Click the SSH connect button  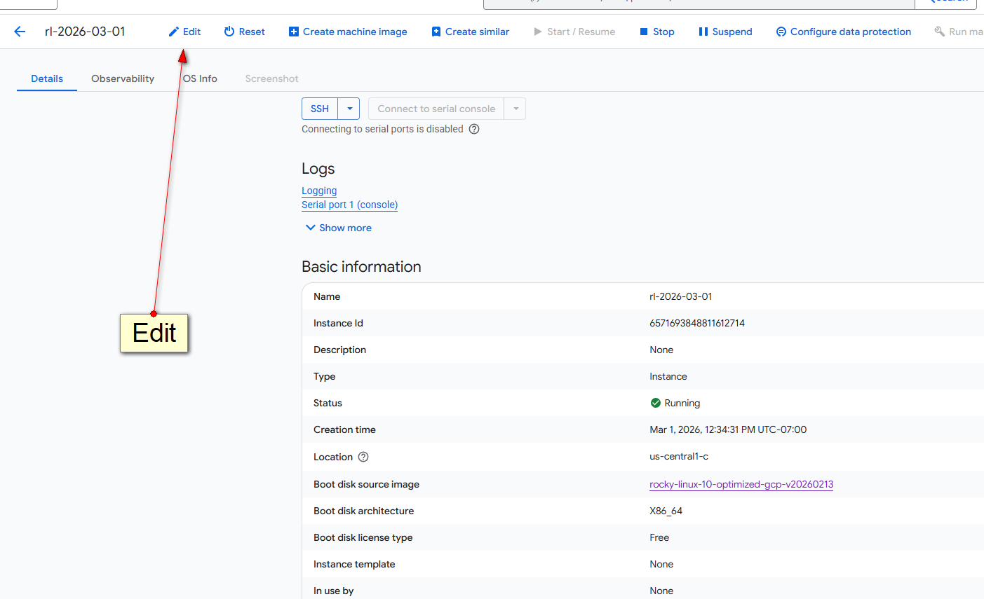click(x=320, y=109)
